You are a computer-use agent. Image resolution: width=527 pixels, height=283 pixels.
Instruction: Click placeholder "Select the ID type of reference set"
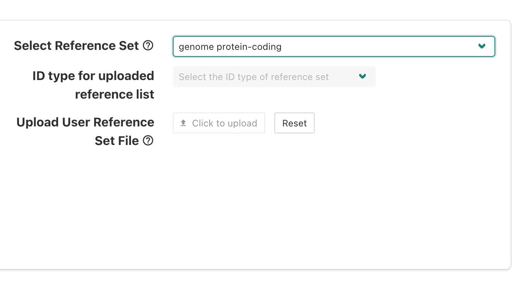pos(254,77)
